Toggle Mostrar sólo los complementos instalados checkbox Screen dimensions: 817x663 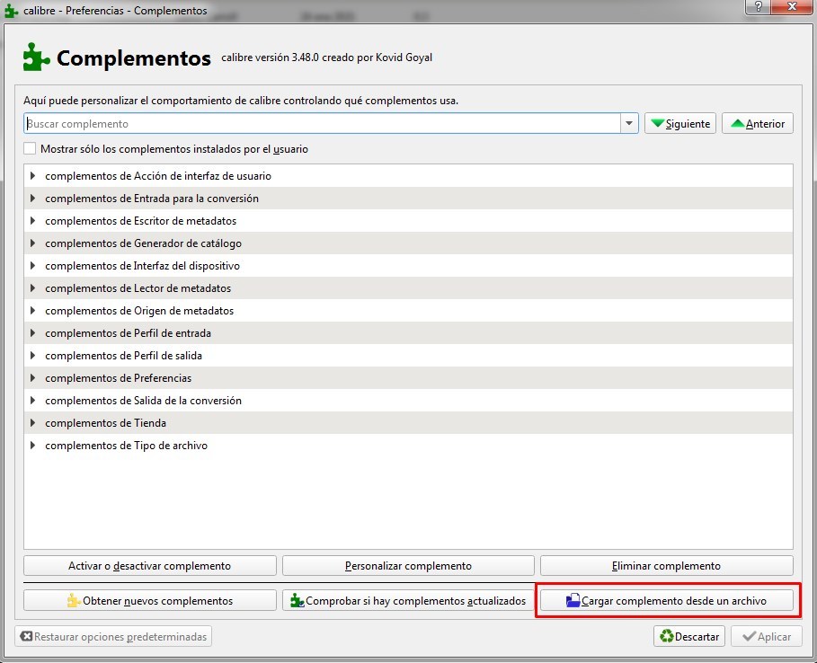pyautogui.click(x=31, y=149)
